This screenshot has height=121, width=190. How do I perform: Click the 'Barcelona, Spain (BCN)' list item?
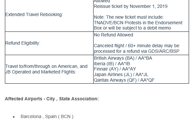coord(47,116)
